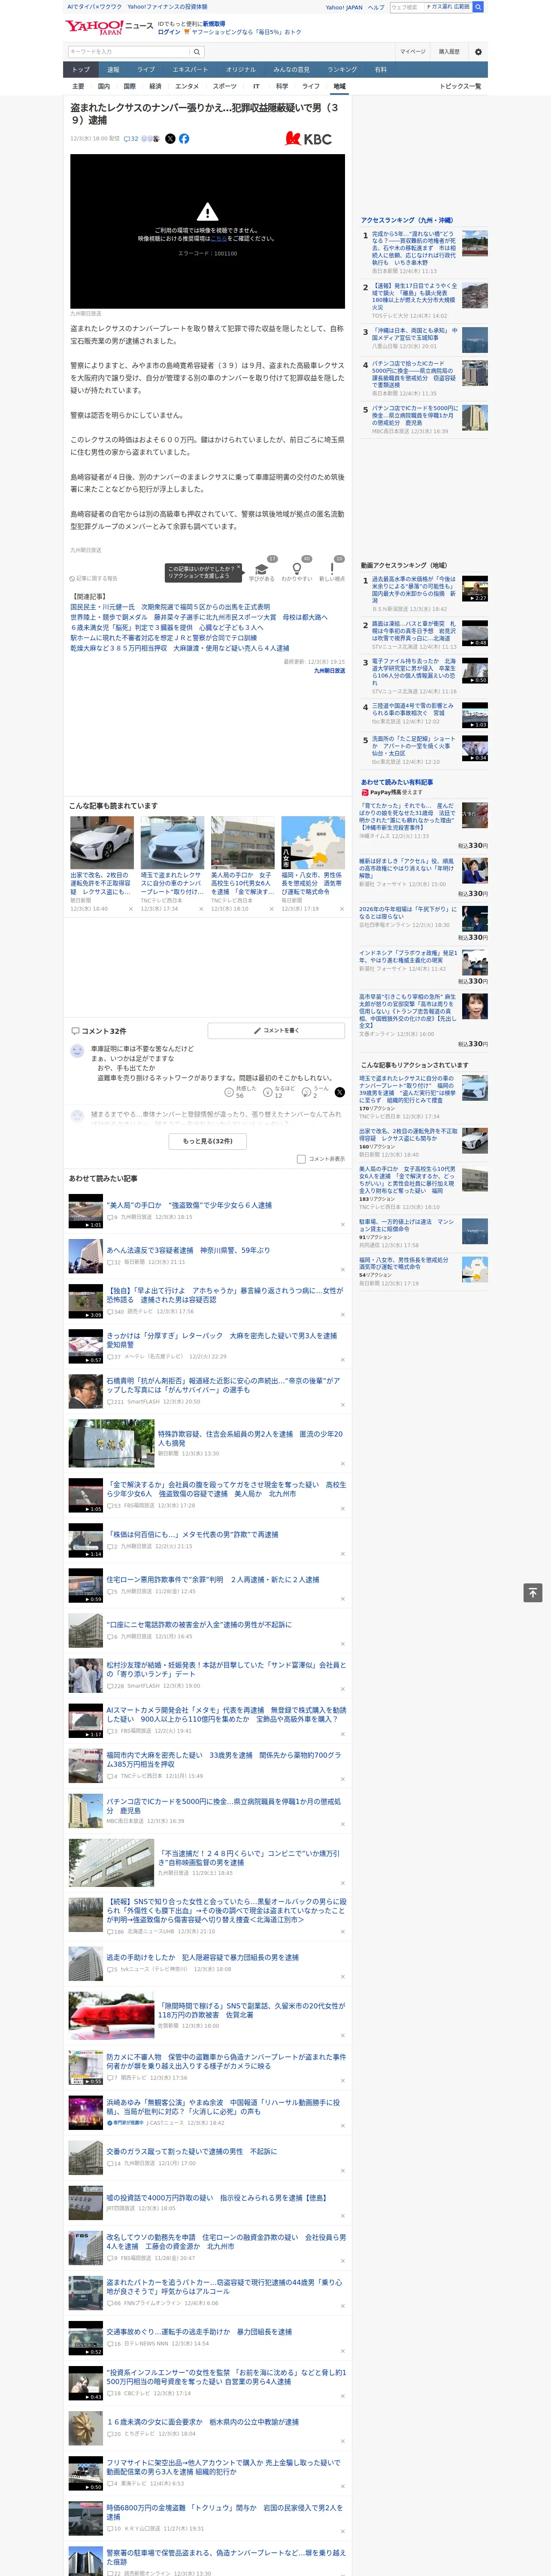Click the keyword search magnifier icon
Viewport: 551px width, 2576px height.
point(196,52)
